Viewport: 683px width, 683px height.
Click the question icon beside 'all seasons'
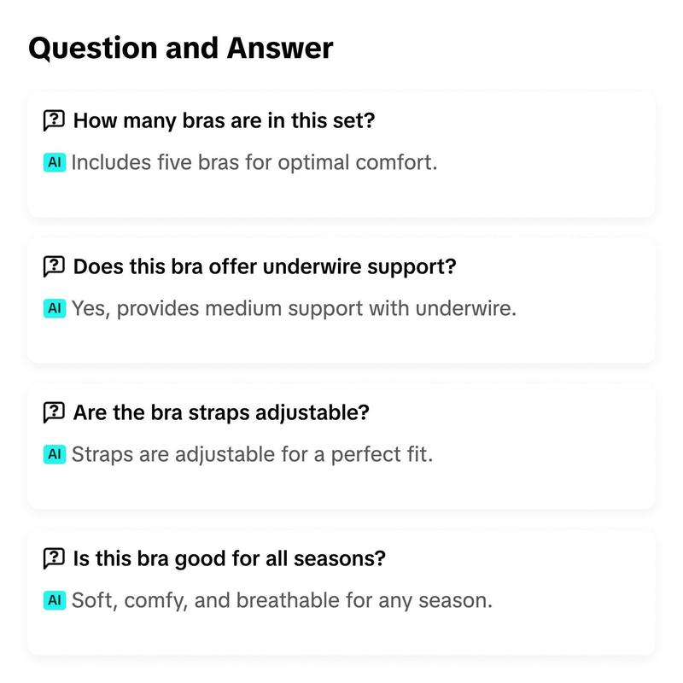coord(54,558)
